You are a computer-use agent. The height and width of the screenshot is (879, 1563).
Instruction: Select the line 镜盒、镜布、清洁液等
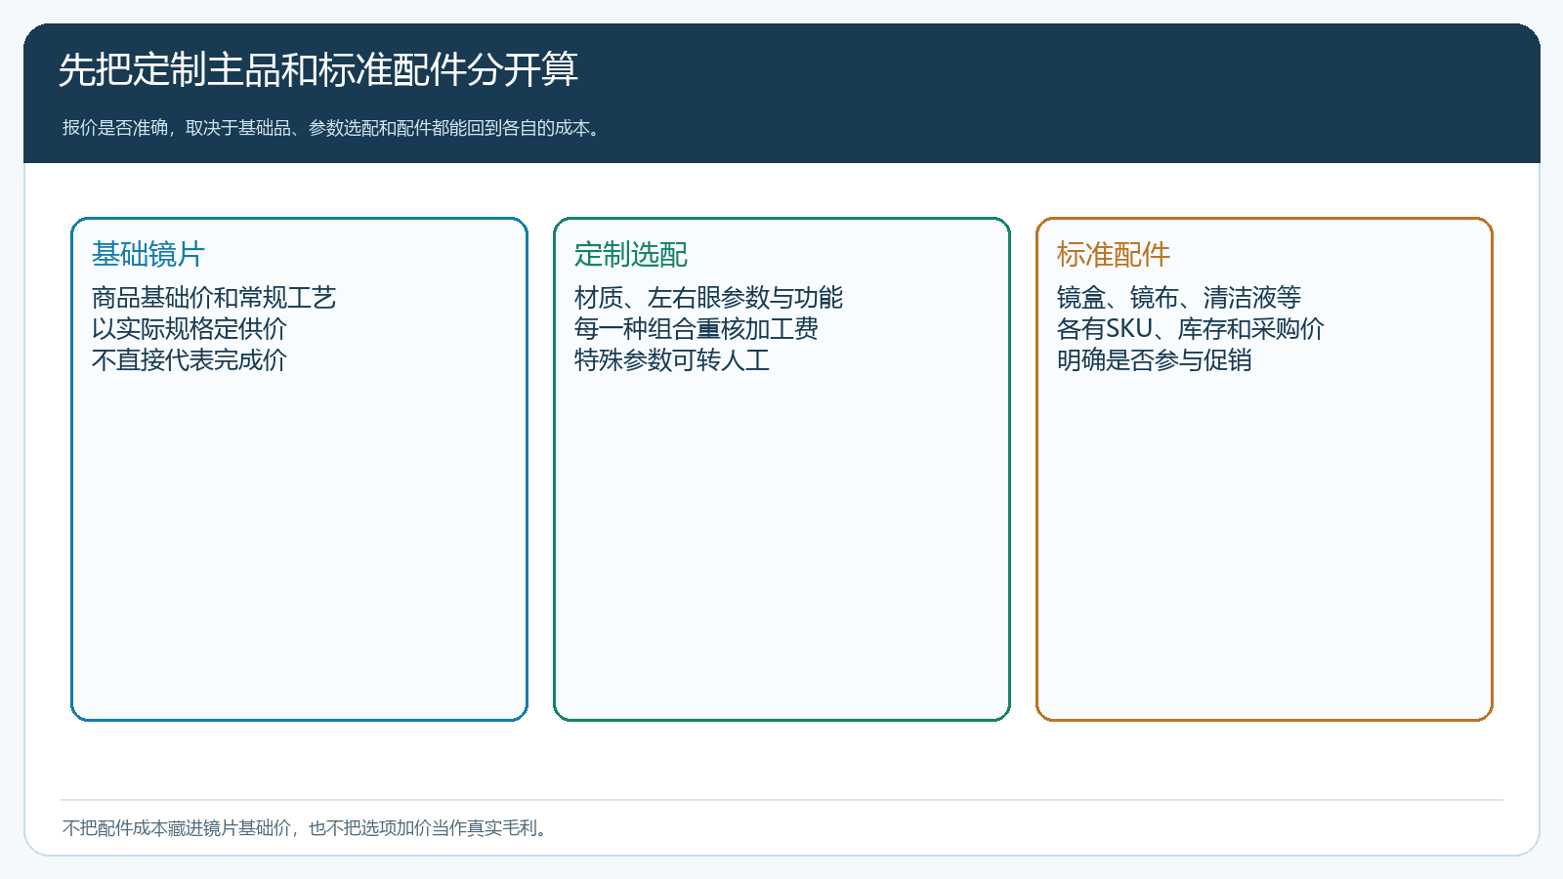click(x=1179, y=298)
